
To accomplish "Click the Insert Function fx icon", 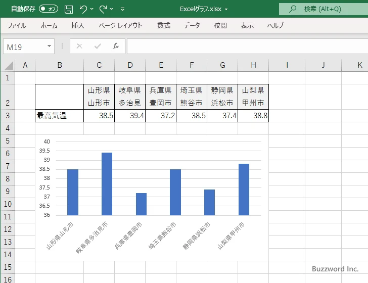I will pyautogui.click(x=116, y=46).
